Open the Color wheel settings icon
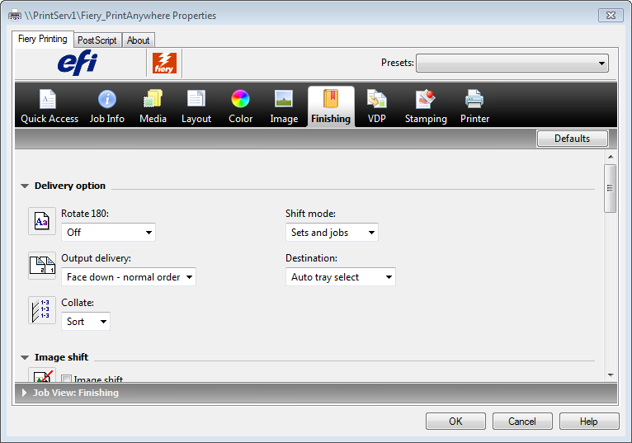Screen dimensions: 632x443 coord(240,100)
